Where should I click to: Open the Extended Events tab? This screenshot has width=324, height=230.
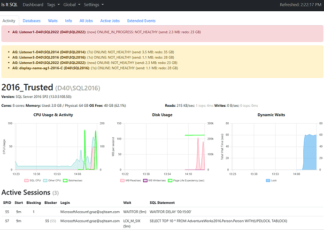tap(141, 21)
